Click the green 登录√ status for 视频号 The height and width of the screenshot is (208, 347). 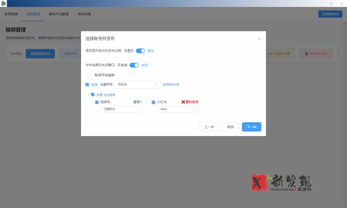point(137,102)
